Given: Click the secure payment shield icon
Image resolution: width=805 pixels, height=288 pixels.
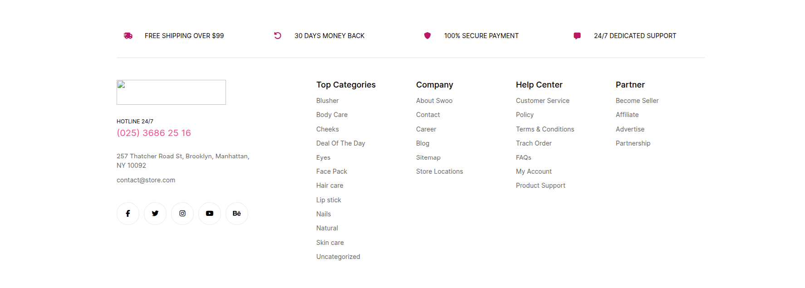Looking at the screenshot, I should (x=427, y=36).
